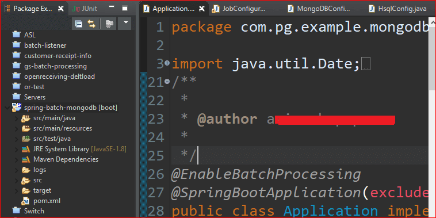Expand JRE System Library arrow
The height and width of the screenshot is (218, 436).
tap(17, 150)
